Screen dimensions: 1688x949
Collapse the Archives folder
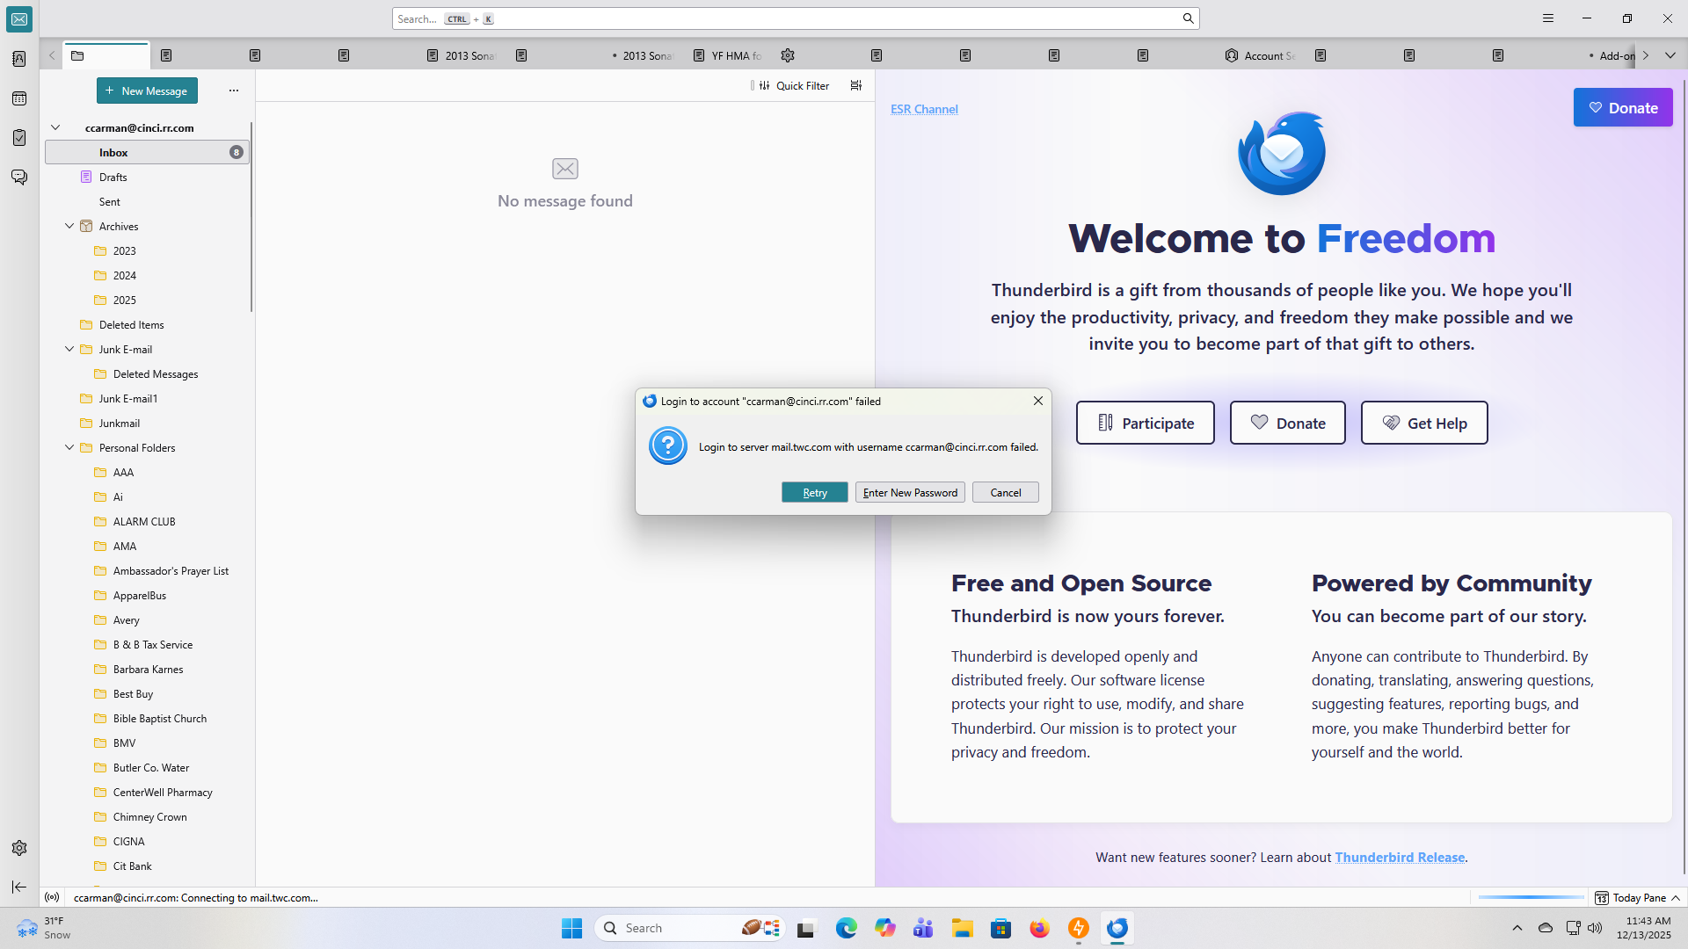point(69,226)
